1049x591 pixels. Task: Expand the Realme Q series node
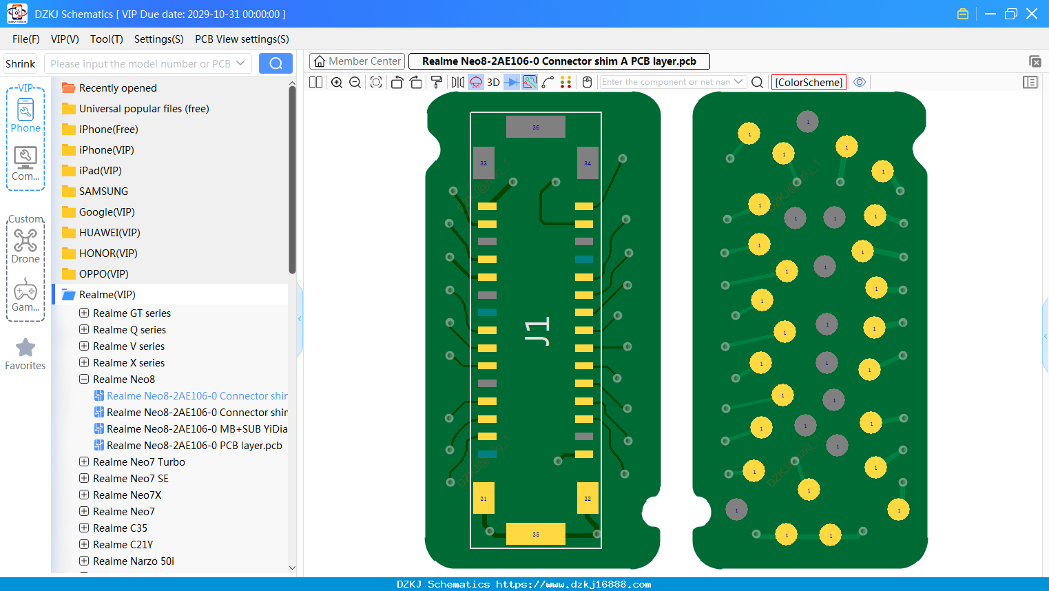click(x=84, y=329)
